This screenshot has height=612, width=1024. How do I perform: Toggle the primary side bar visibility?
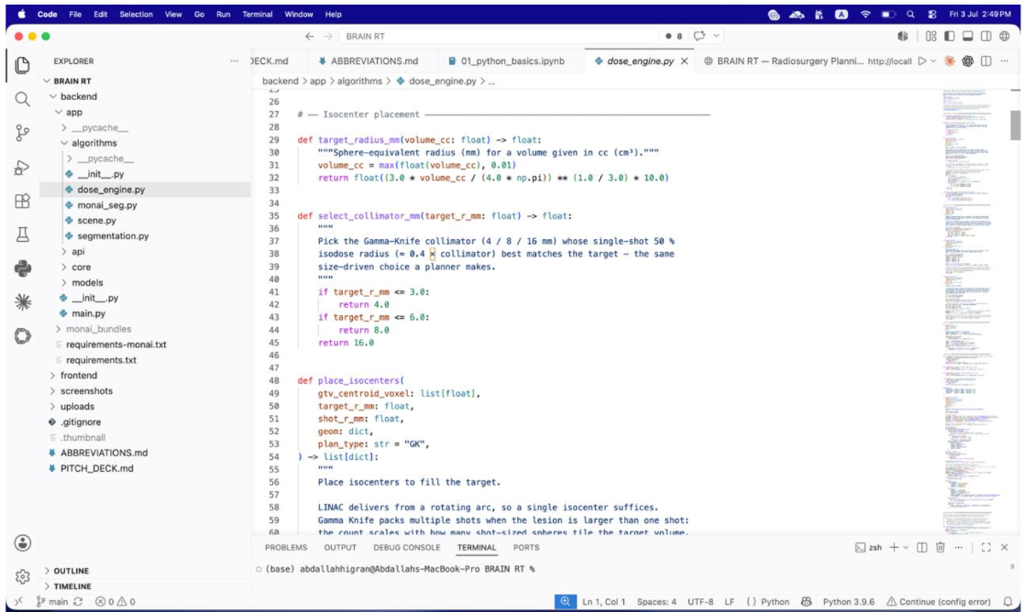[950, 37]
